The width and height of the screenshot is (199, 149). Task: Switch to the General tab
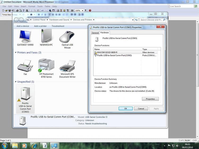(95, 33)
